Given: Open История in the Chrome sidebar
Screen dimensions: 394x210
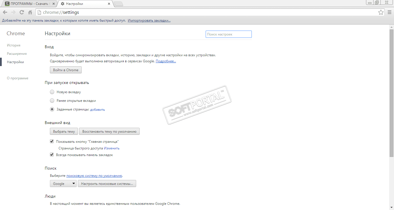Looking at the screenshot, I should (14, 45).
